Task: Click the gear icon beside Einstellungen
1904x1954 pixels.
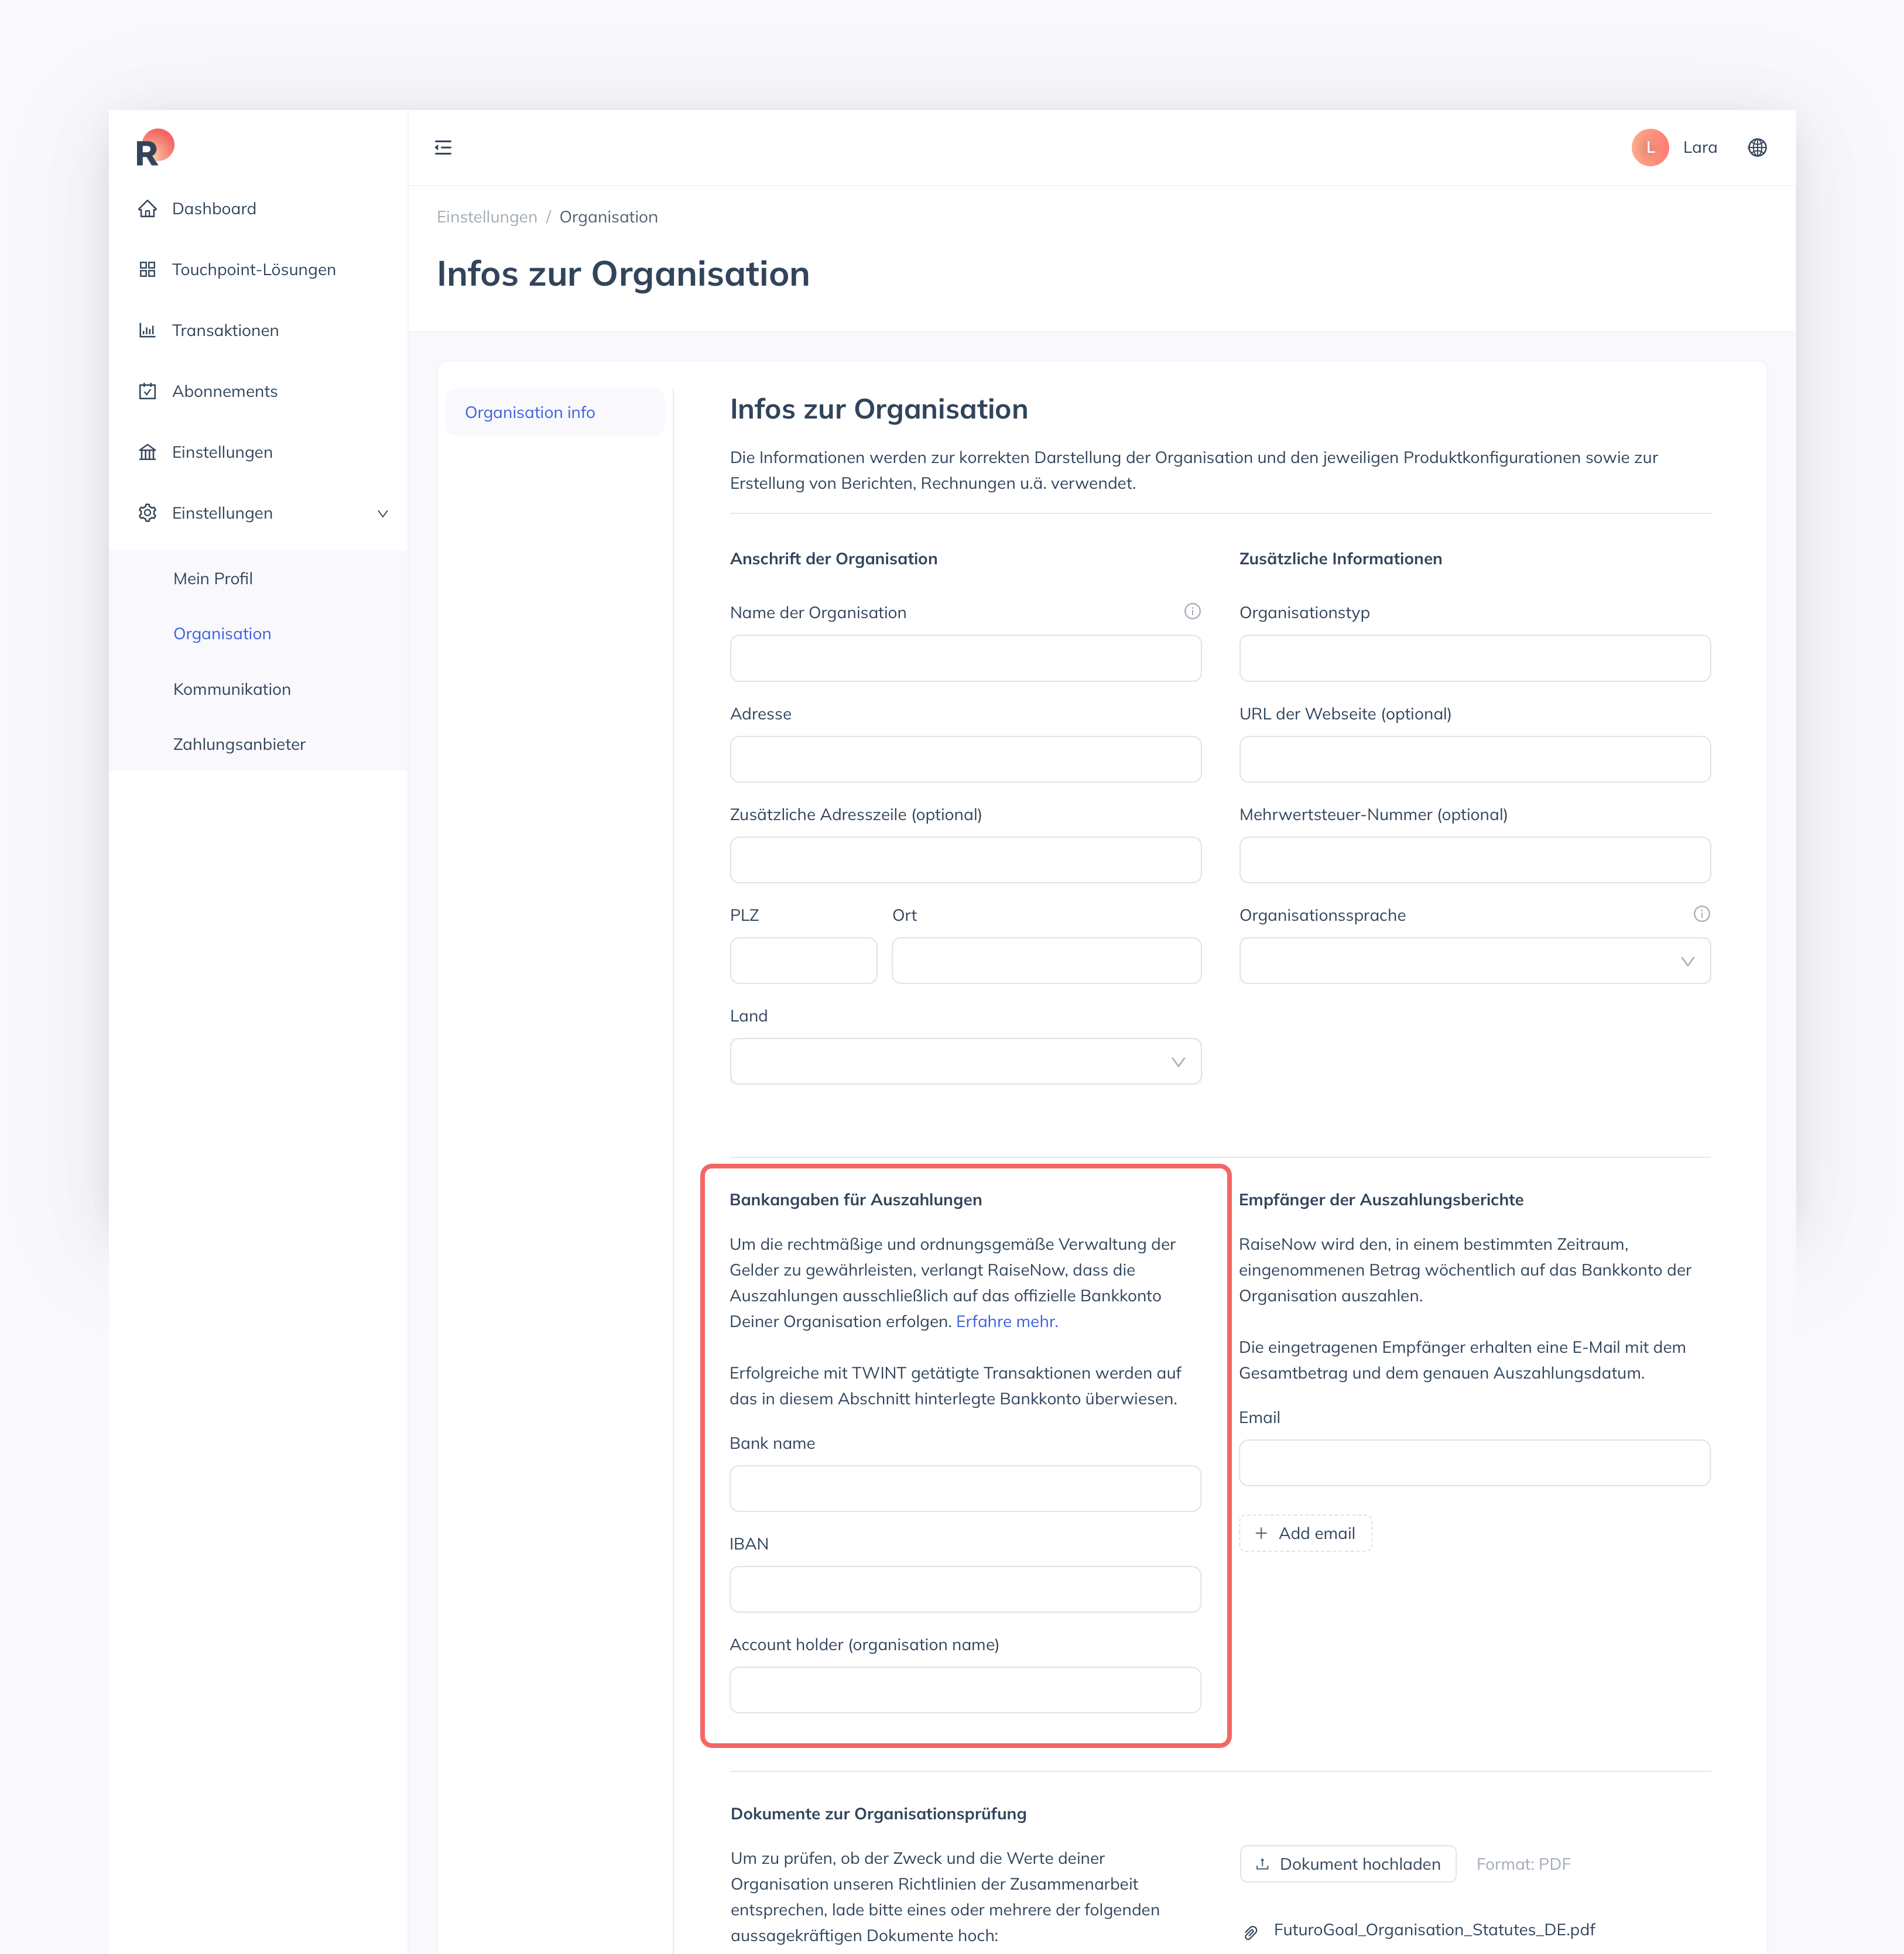Action: click(147, 513)
